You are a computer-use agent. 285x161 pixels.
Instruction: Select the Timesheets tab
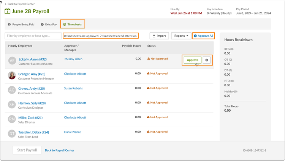pyautogui.click(x=73, y=24)
